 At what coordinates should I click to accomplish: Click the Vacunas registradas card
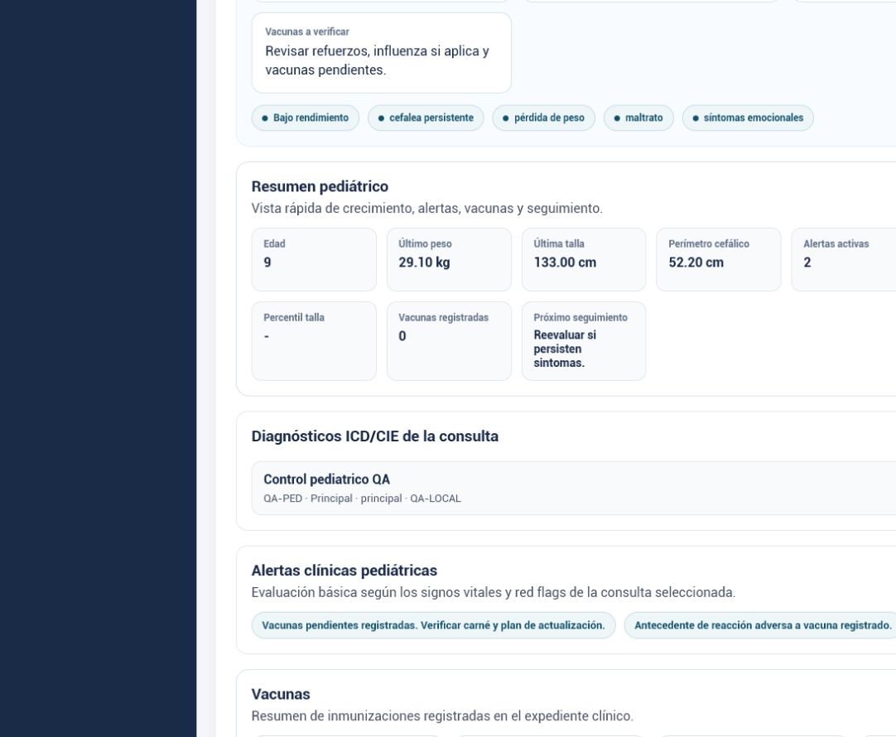(449, 341)
